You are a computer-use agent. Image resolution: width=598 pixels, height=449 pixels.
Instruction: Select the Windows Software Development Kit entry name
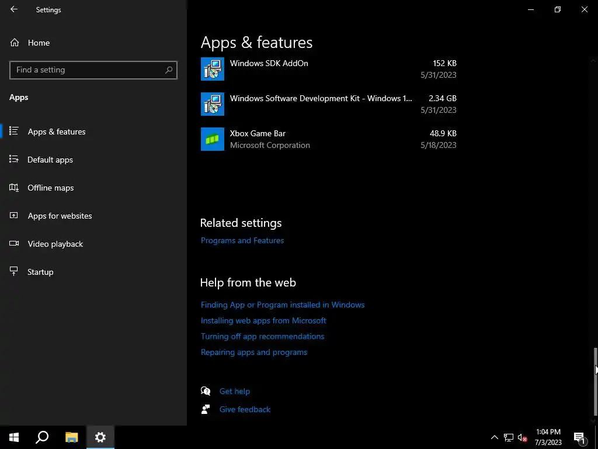point(321,98)
